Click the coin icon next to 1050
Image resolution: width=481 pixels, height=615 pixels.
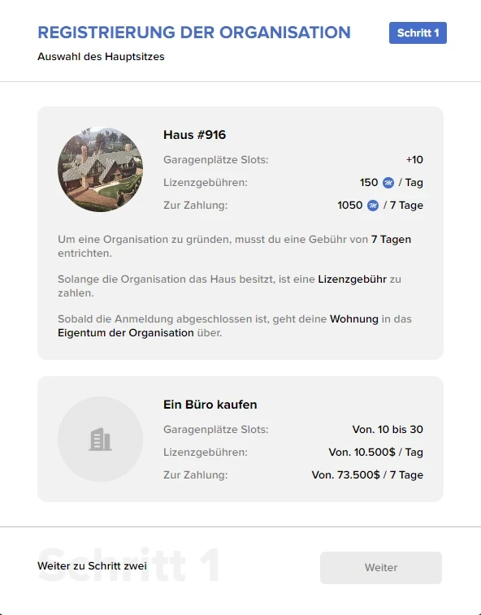[373, 206]
